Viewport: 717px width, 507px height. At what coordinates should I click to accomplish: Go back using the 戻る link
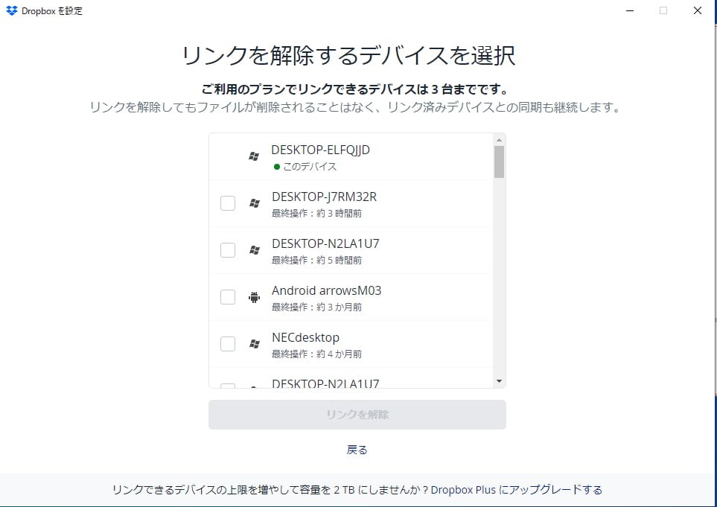[x=357, y=450]
